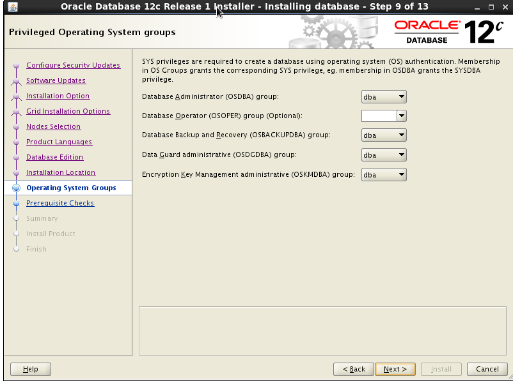Maximize the installer window
The height and width of the screenshot is (383, 513).
coord(491,7)
